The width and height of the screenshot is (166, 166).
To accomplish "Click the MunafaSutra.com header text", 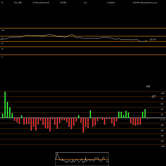I will click(148, 3).
